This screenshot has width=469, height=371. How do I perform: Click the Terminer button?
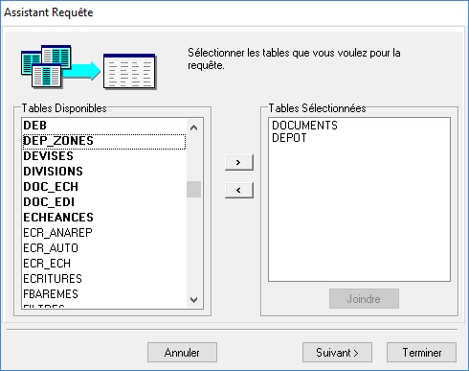(x=421, y=353)
